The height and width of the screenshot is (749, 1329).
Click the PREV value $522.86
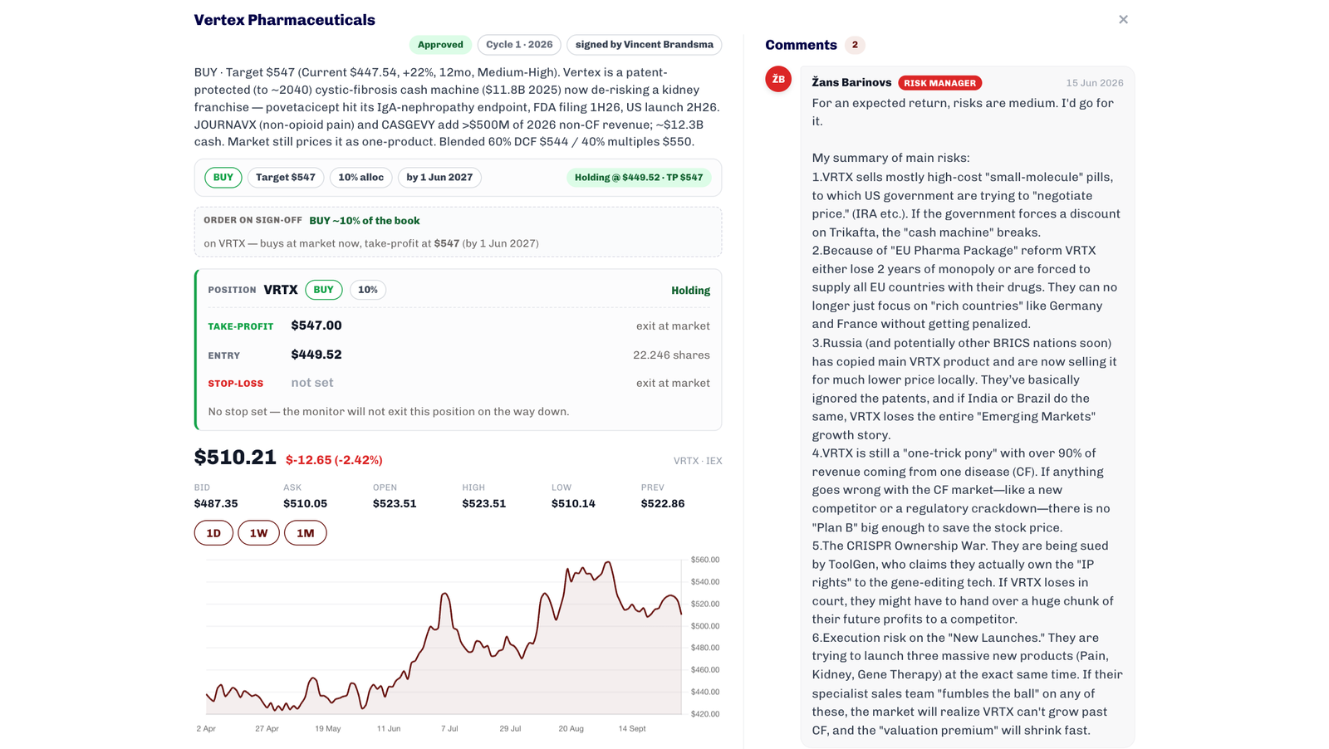(x=663, y=504)
